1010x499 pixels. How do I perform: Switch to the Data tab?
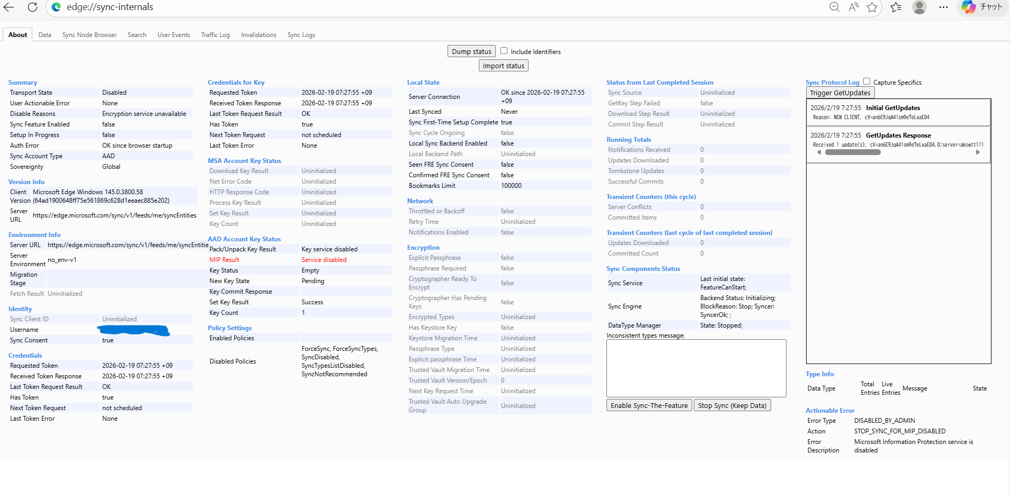pos(45,35)
